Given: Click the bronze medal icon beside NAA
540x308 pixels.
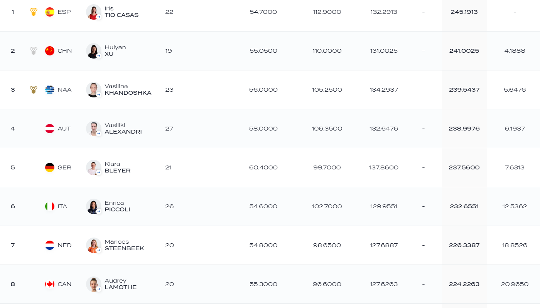Looking at the screenshot, I should tap(34, 90).
